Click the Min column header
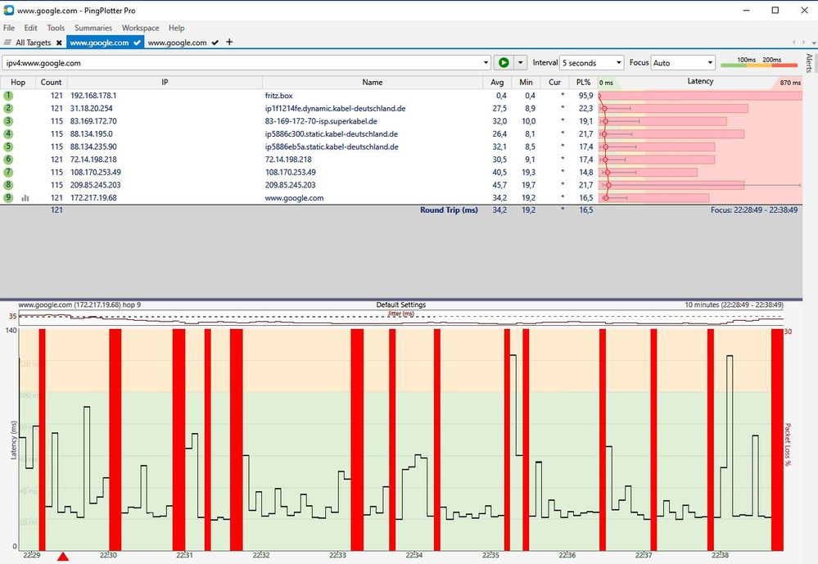This screenshot has height=564, width=818. pyautogui.click(x=526, y=82)
